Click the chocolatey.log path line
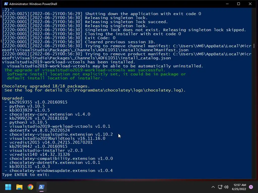 pos(95,90)
